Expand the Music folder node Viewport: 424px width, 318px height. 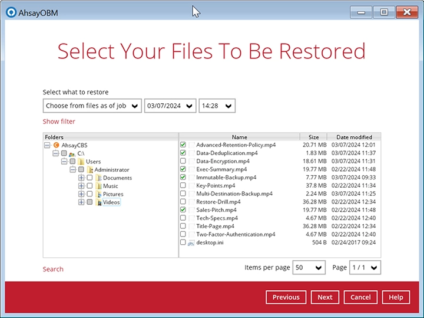click(x=81, y=186)
